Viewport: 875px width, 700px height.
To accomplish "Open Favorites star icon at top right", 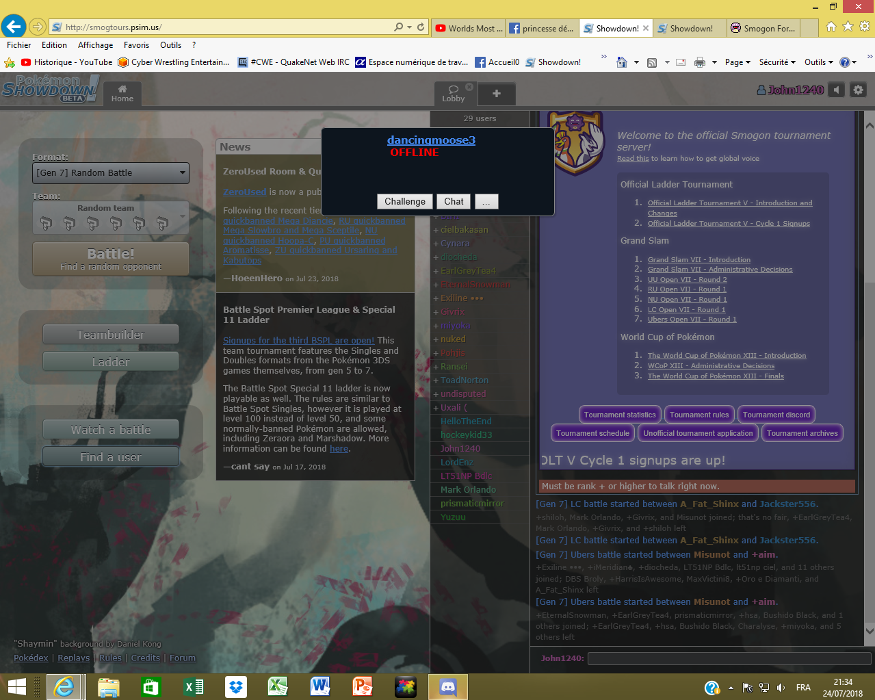I will [x=848, y=27].
